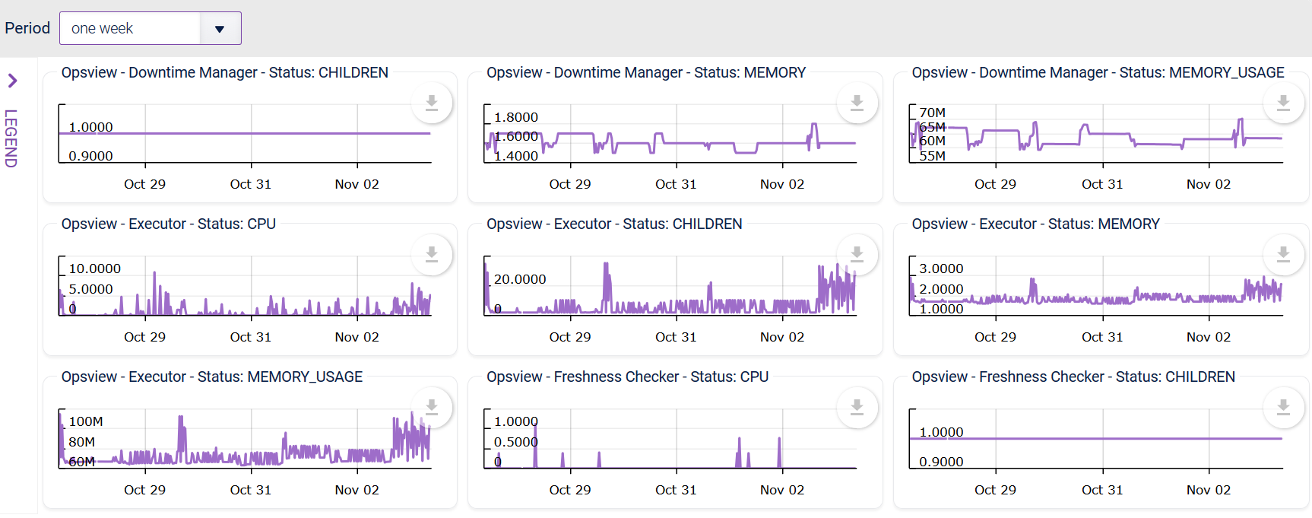Click the Freshness Checker CPU chart title
This screenshot has width=1312, height=518.
click(x=628, y=377)
